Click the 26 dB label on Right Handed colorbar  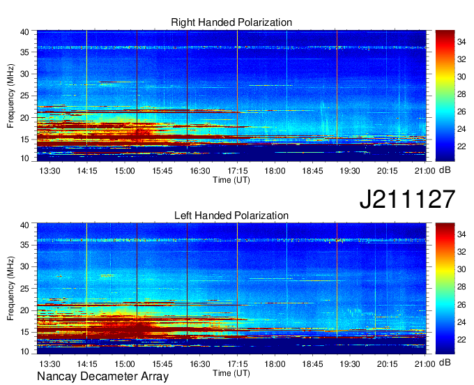[x=461, y=112]
